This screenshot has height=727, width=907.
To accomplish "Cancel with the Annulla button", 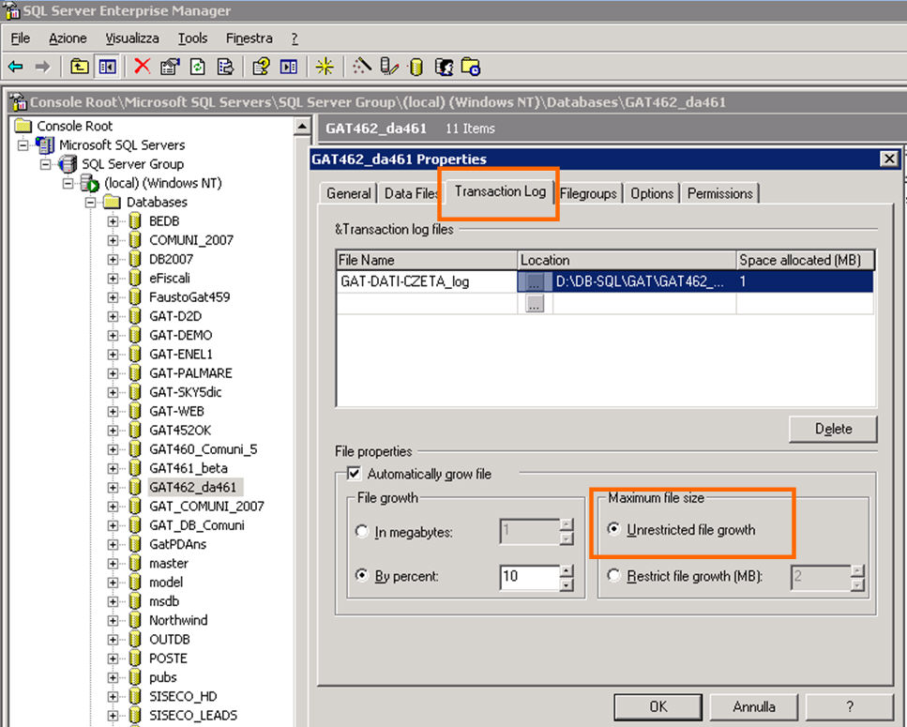I will pyautogui.click(x=754, y=706).
